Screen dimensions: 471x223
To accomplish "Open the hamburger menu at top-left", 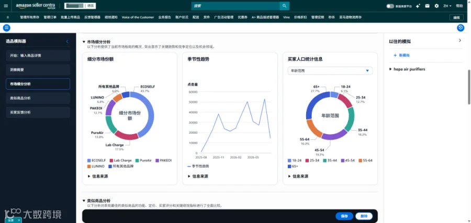I will coord(6,6).
